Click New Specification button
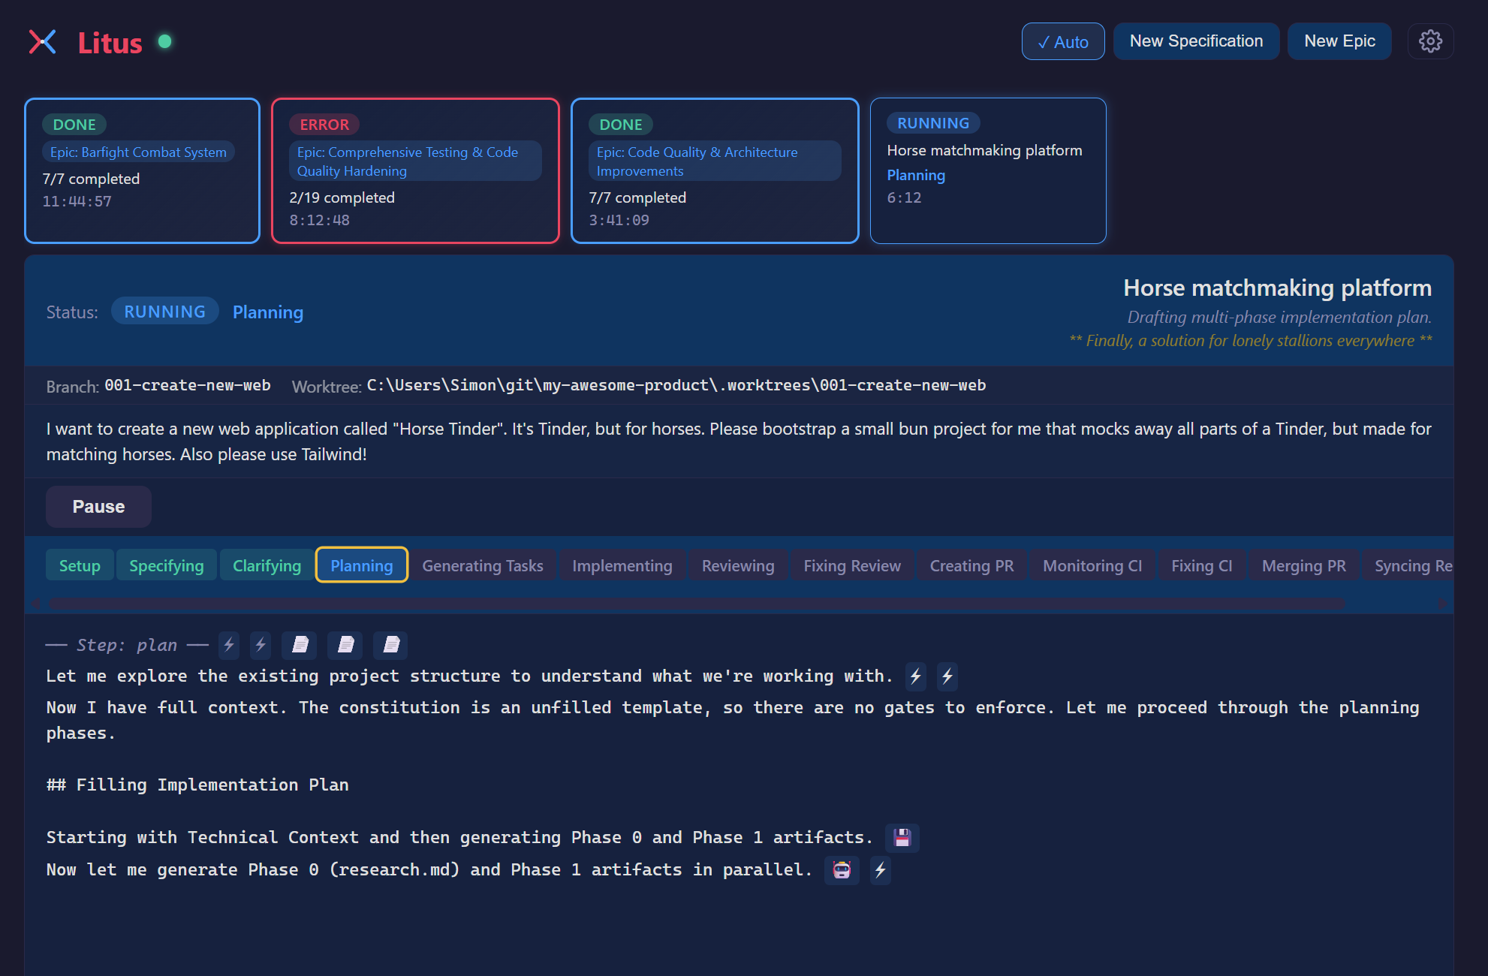1488x976 pixels. coord(1196,41)
